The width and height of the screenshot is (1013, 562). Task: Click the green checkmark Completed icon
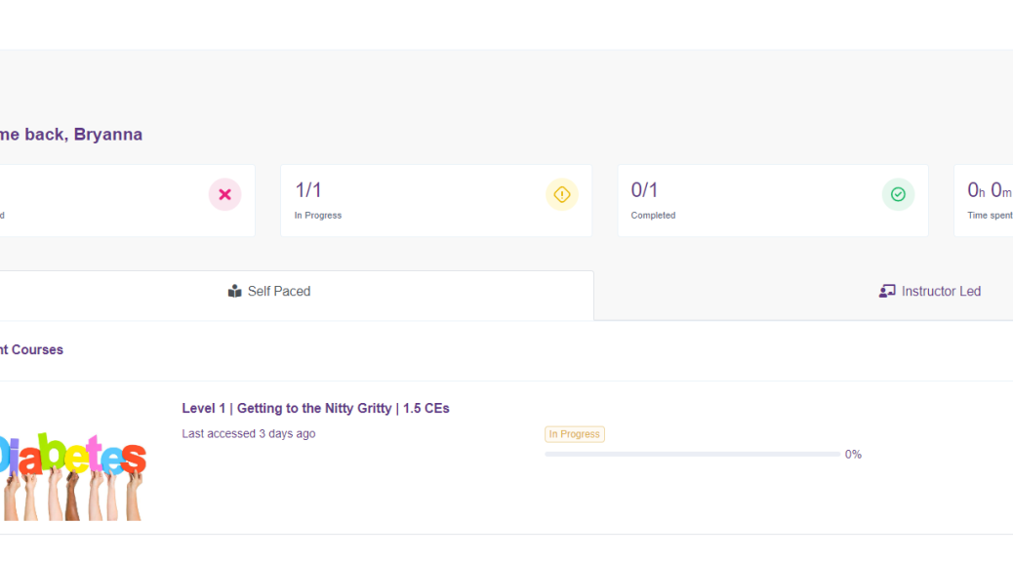(898, 194)
